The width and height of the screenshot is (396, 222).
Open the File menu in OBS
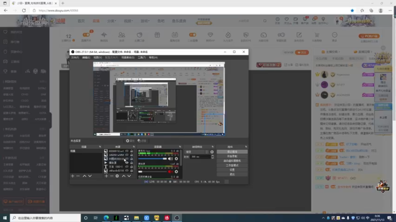75,57
